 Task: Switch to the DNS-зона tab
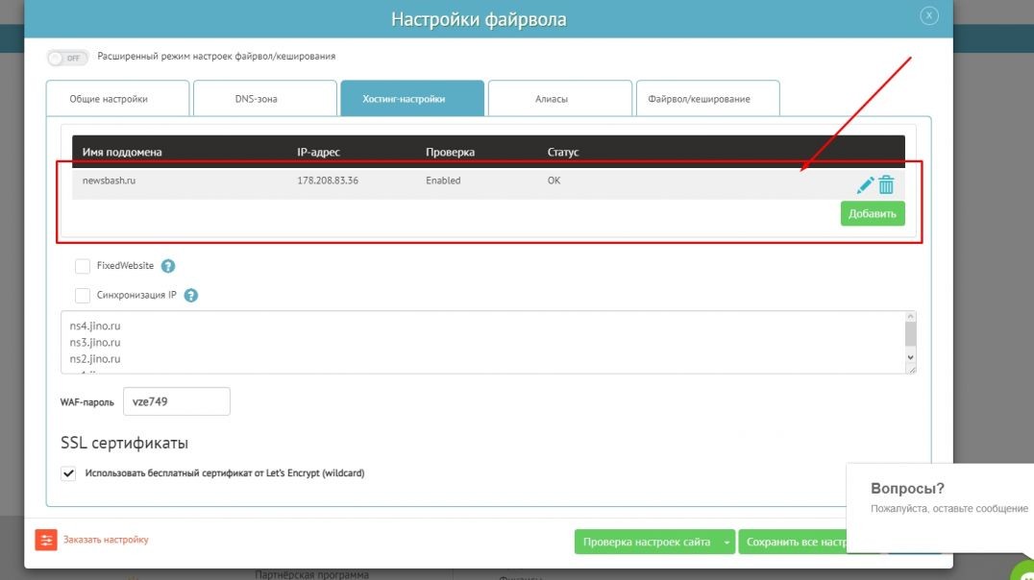coord(256,99)
